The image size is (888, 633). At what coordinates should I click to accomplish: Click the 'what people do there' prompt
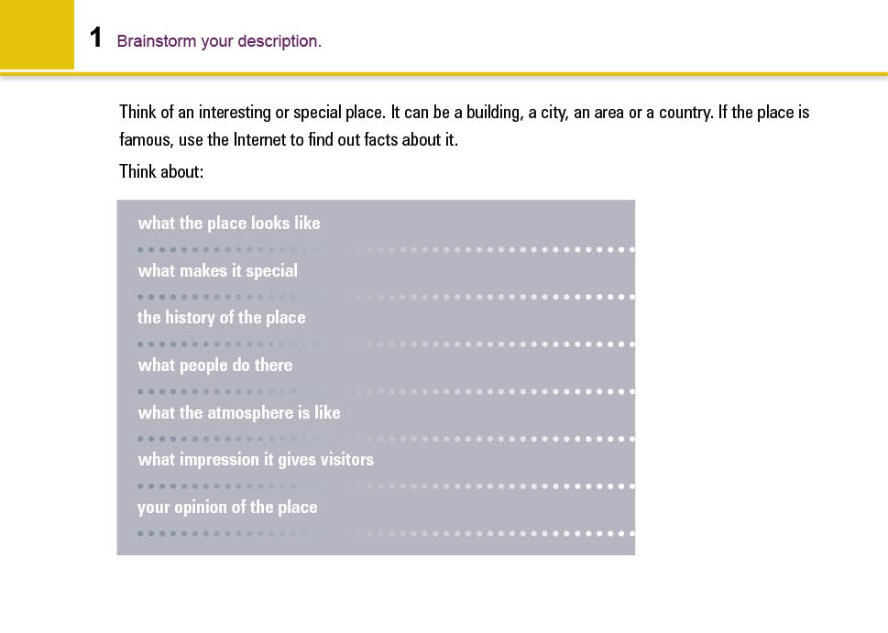(x=215, y=366)
